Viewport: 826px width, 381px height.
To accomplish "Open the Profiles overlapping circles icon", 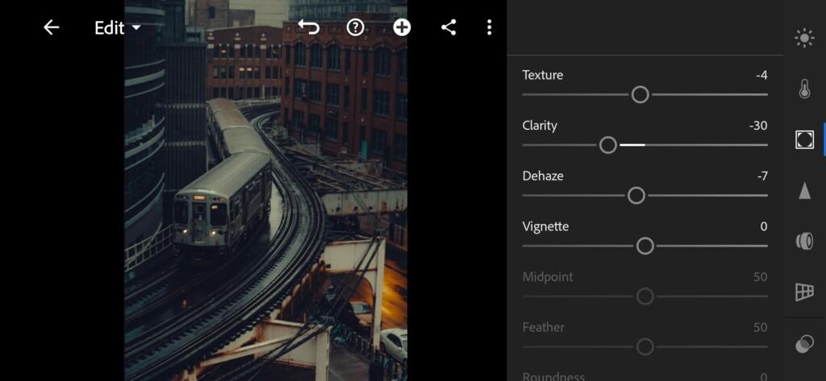I will (x=804, y=345).
